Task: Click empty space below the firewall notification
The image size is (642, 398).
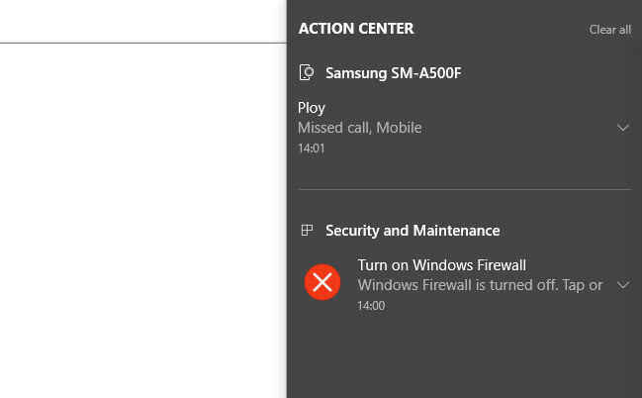Action: tap(464, 356)
